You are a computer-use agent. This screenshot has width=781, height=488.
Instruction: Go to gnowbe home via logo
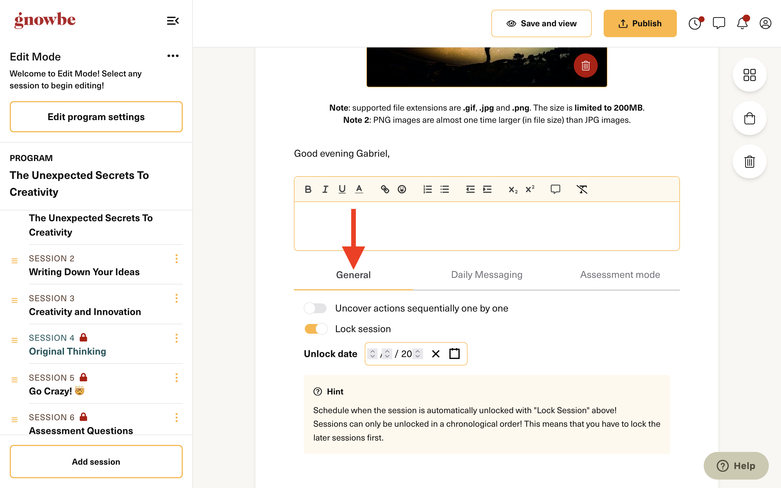coord(45,20)
